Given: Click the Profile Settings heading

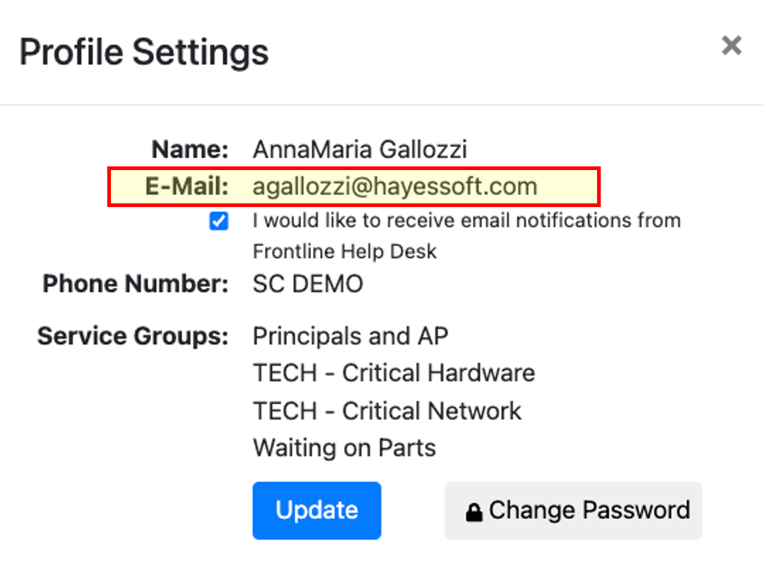Looking at the screenshot, I should [x=144, y=52].
